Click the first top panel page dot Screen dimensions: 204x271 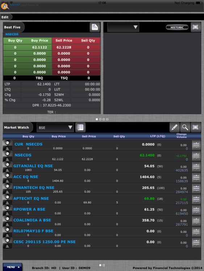97,119
